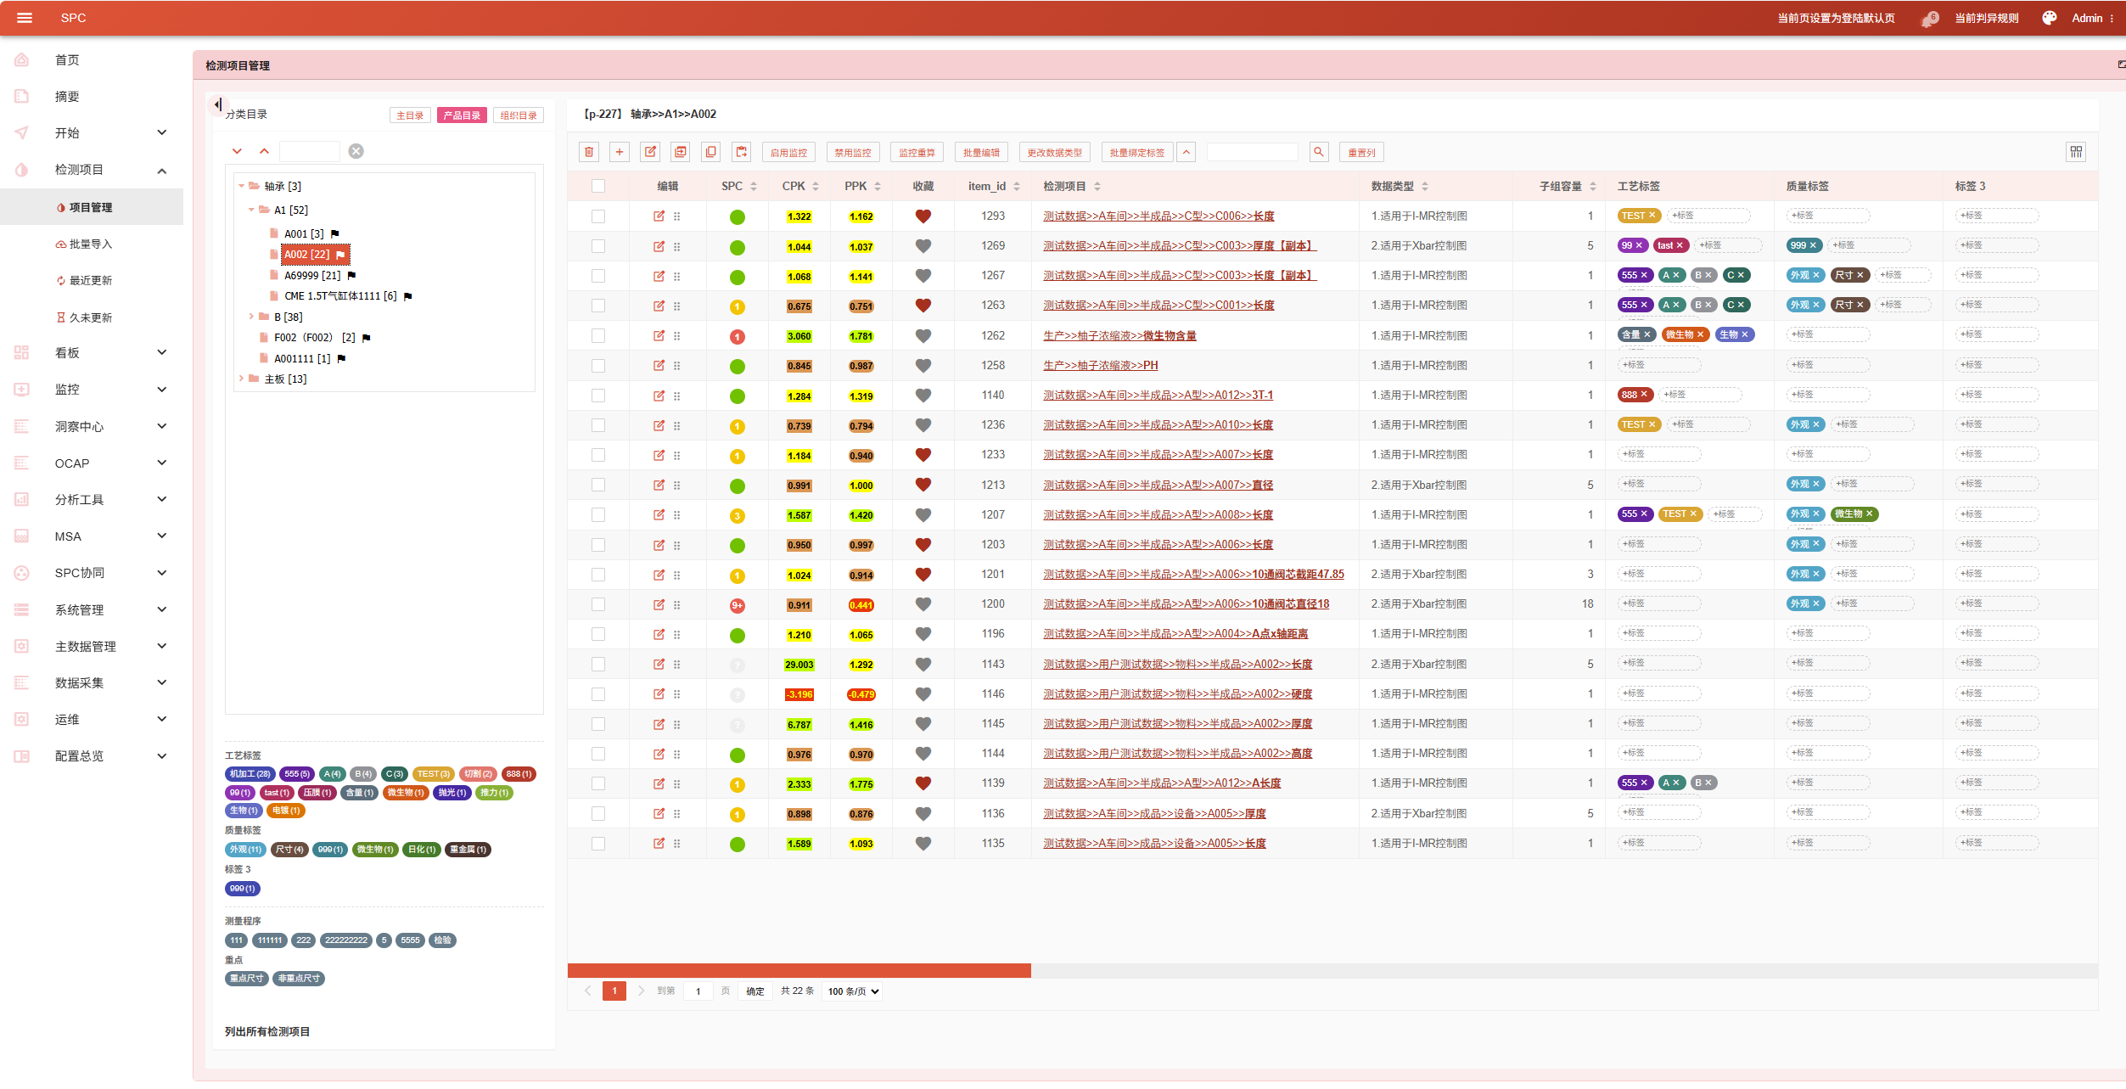Open the column layout grid icon
Screen dimensions: 2126x1089
2076,152
